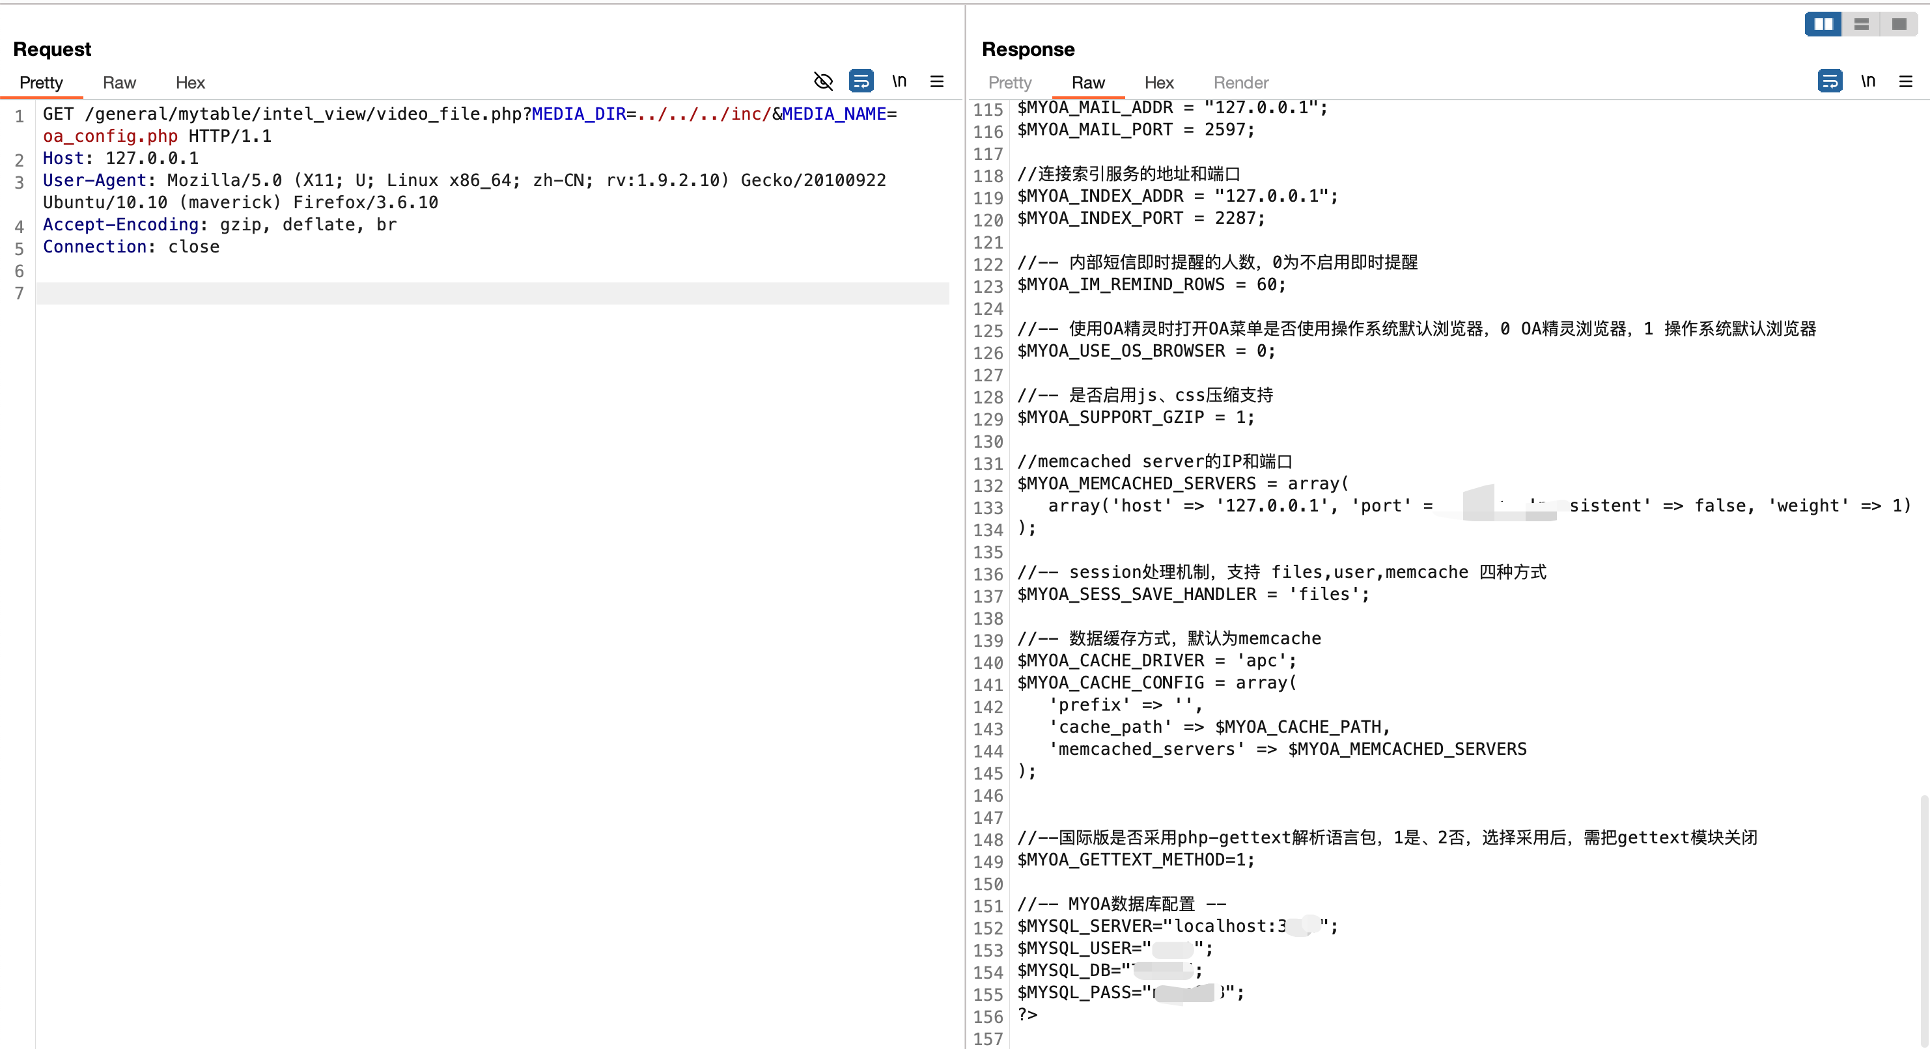The height and width of the screenshot is (1049, 1930).
Task: Click the GET request line text
Action: 469,125
